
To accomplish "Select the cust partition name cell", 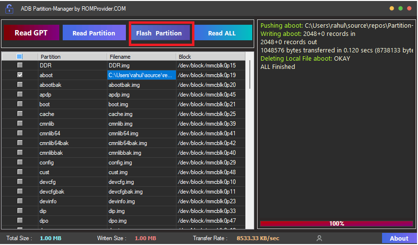I will 72,172.
